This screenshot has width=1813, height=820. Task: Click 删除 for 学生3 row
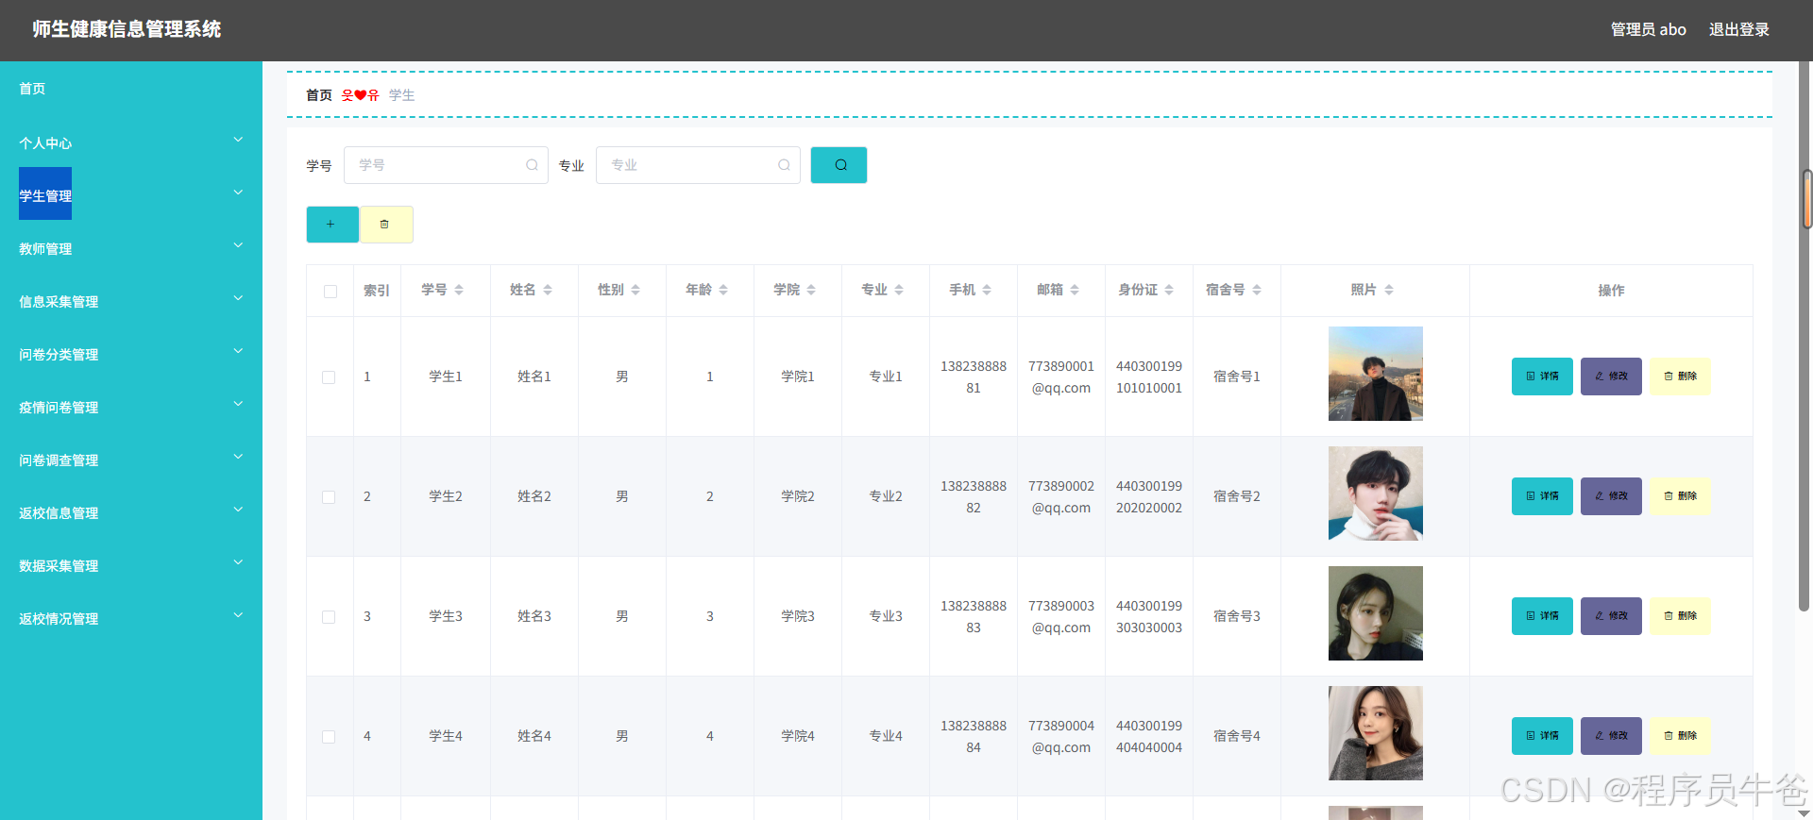1680,616
